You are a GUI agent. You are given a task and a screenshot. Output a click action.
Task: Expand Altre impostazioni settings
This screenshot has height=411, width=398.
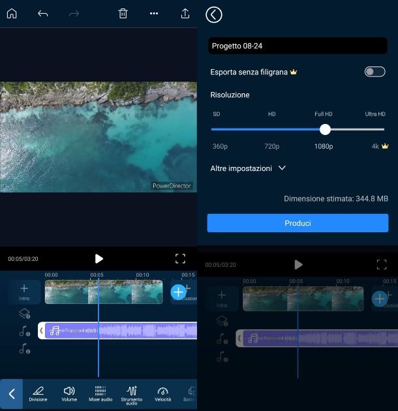coord(248,168)
